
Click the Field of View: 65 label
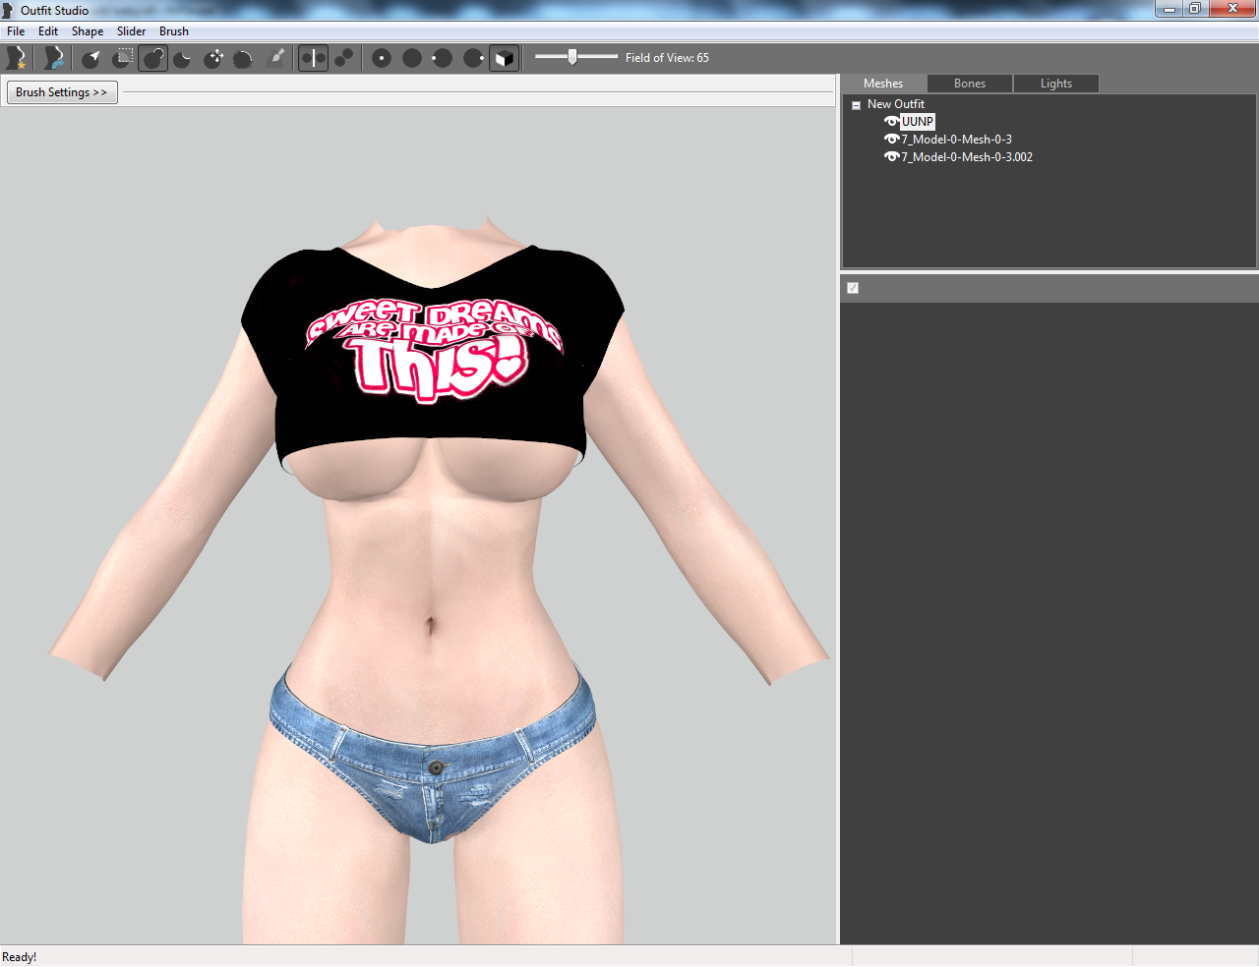click(667, 58)
